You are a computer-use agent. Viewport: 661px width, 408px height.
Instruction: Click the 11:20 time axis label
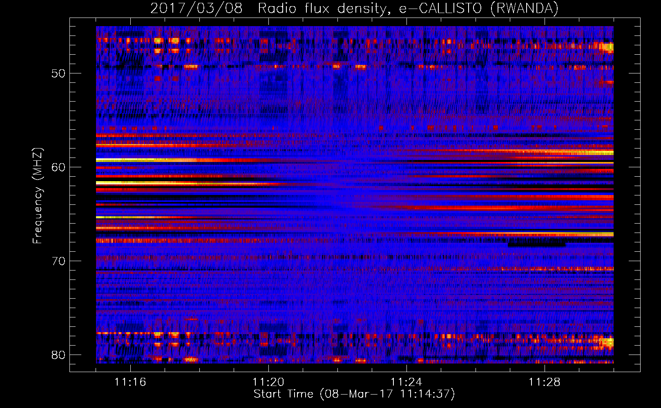click(268, 382)
